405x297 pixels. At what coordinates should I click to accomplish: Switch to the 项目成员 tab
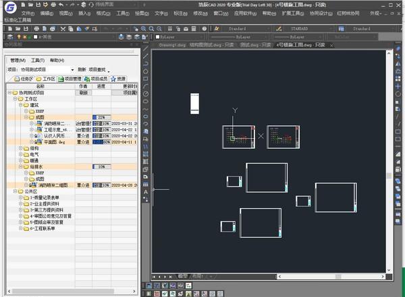[95, 79]
